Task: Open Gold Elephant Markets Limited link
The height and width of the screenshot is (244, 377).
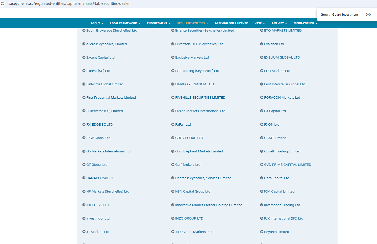Action: click(x=199, y=151)
